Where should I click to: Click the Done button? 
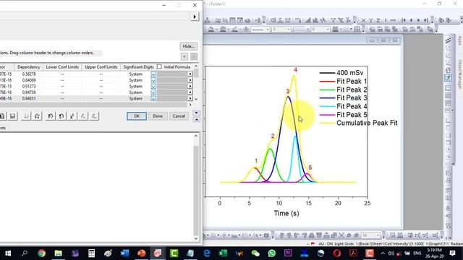click(158, 116)
